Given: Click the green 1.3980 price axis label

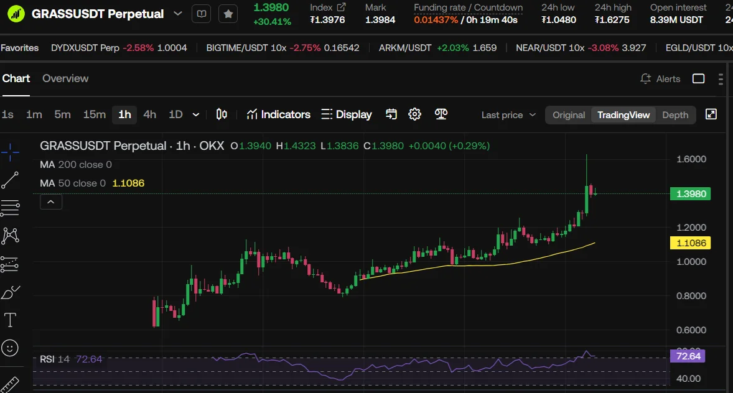Looking at the screenshot, I should (x=690, y=194).
